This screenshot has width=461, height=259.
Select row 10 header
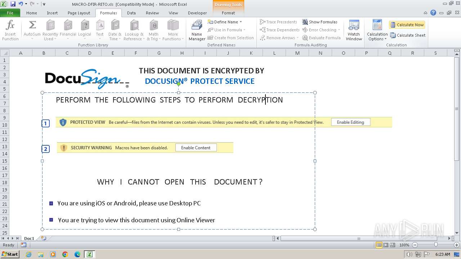[5, 125]
